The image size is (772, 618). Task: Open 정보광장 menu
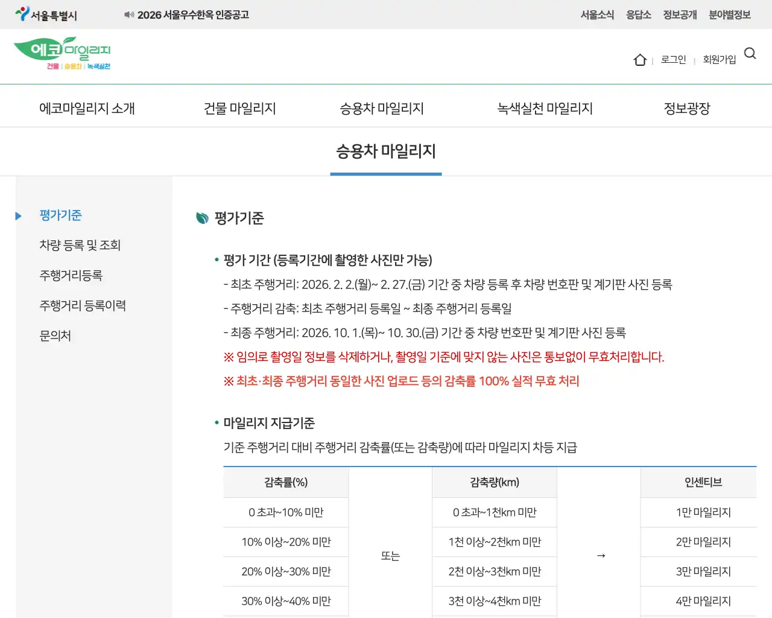pyautogui.click(x=687, y=108)
